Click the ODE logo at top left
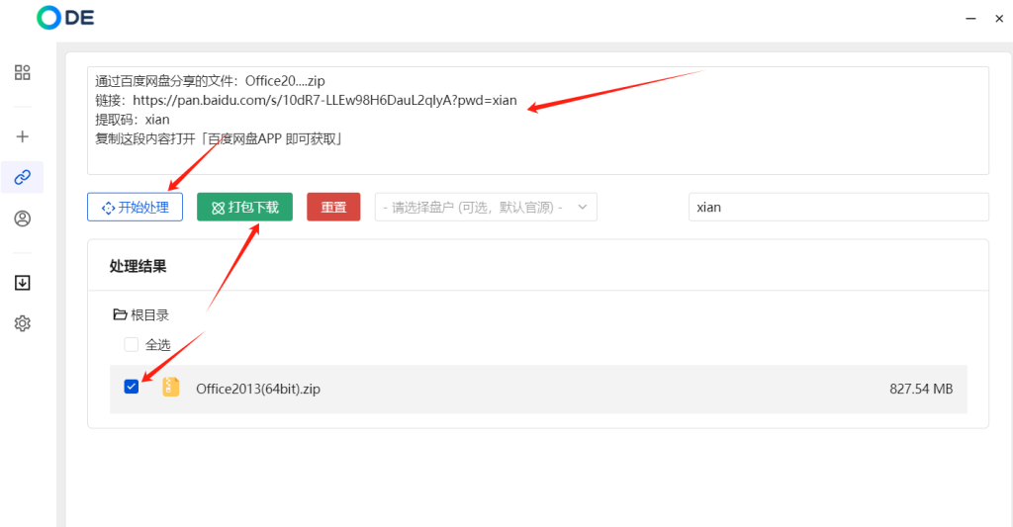1013x527 pixels. tap(65, 18)
